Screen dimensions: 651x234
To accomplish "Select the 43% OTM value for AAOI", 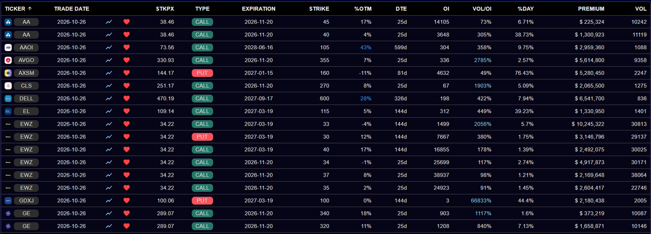I will 366,47.
